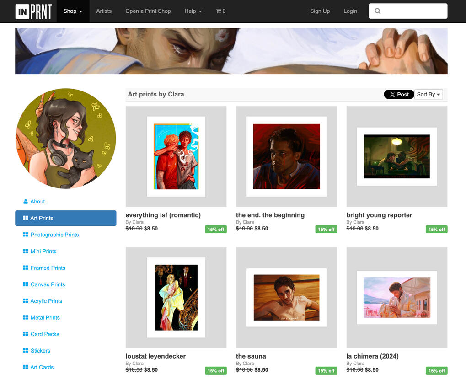The width and height of the screenshot is (466, 380).
Task: Share with the X Post button
Action: coord(399,94)
